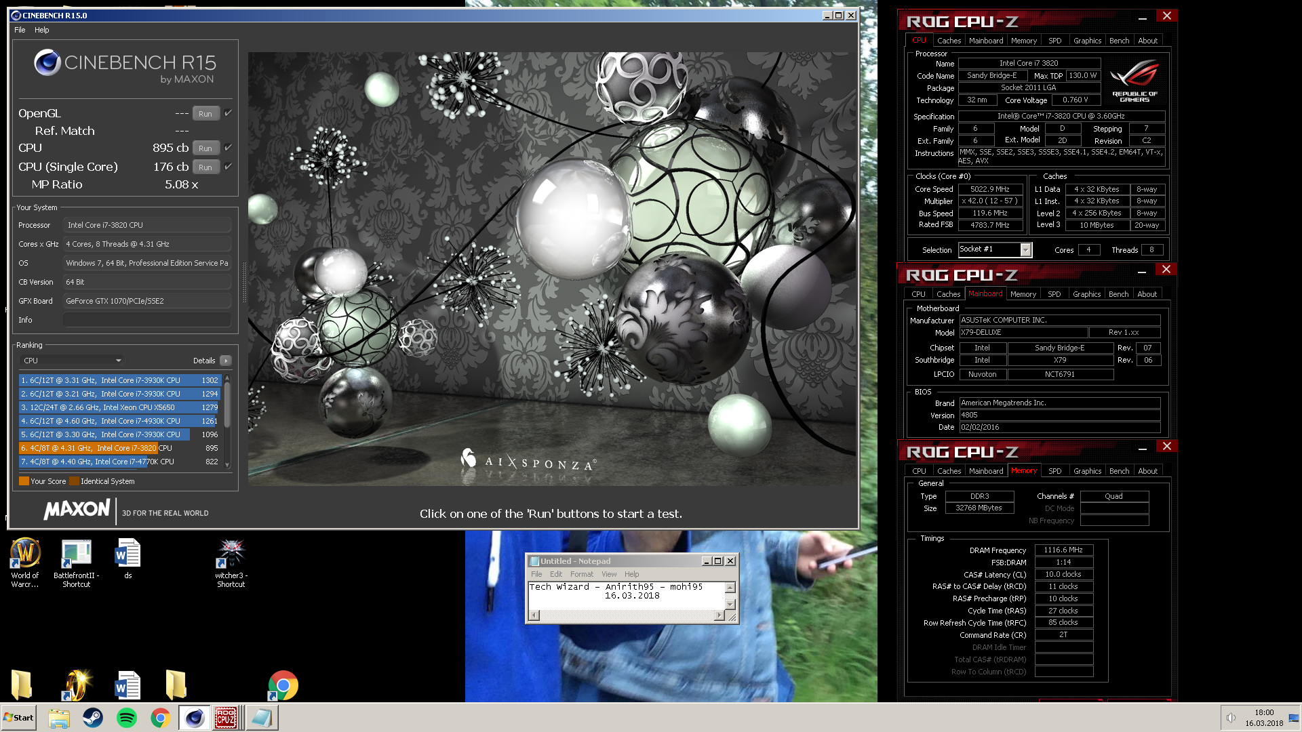Open the File menu in Cinebench
This screenshot has width=1302, height=732.
pos(20,30)
